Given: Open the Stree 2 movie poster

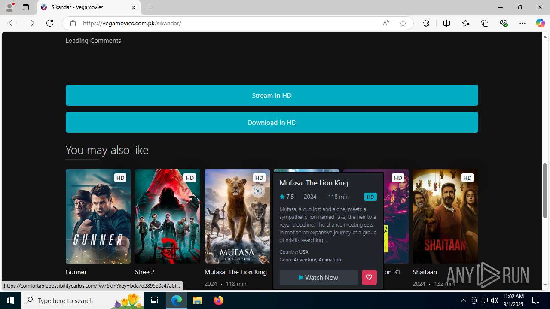Looking at the screenshot, I should point(167,216).
